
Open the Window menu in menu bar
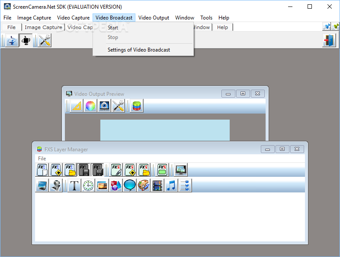[185, 18]
